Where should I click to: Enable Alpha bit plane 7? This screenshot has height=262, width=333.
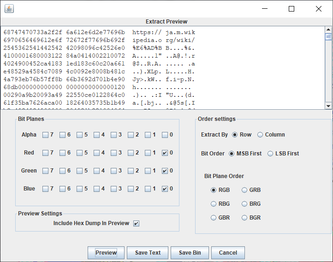(x=45, y=135)
